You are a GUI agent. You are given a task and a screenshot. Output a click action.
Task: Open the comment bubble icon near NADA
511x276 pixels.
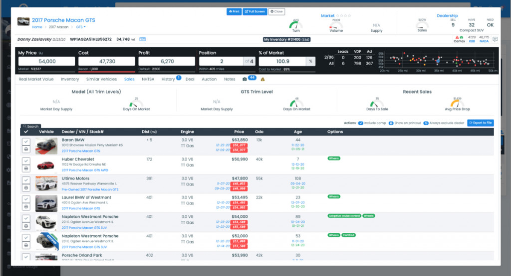pos(495,39)
